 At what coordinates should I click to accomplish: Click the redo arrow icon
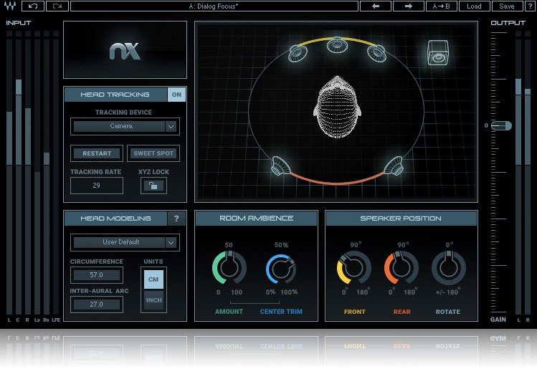(x=57, y=6)
